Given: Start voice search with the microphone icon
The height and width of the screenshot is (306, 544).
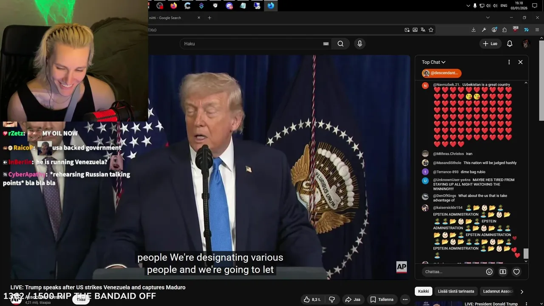Looking at the screenshot, I should coord(360,44).
